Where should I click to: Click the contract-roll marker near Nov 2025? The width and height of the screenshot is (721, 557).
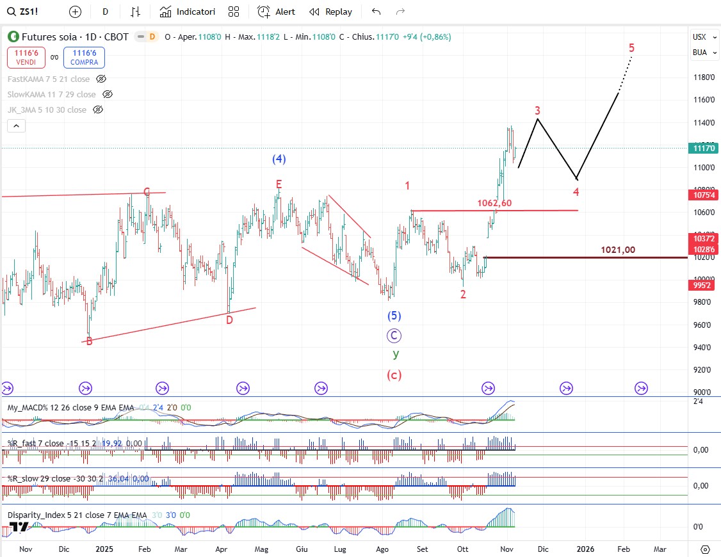click(488, 389)
